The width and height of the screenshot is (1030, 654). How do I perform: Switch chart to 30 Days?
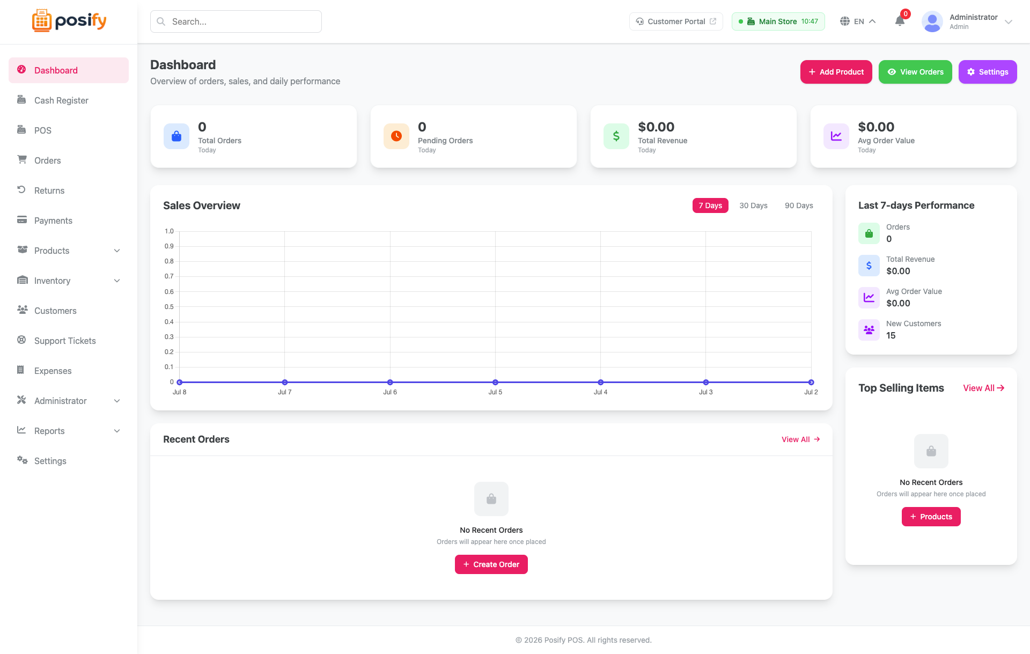753,205
